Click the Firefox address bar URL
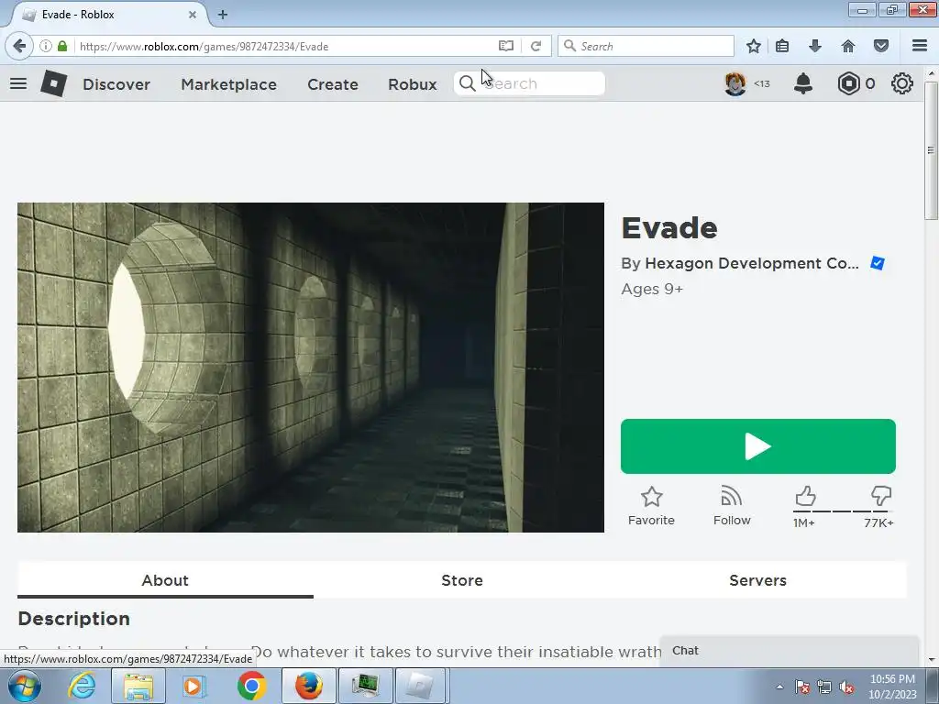 (204, 47)
